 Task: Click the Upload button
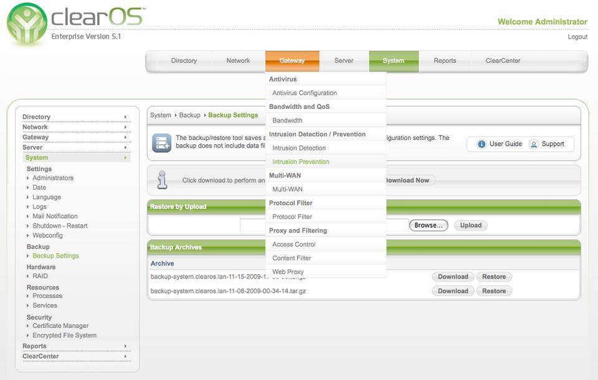point(470,225)
